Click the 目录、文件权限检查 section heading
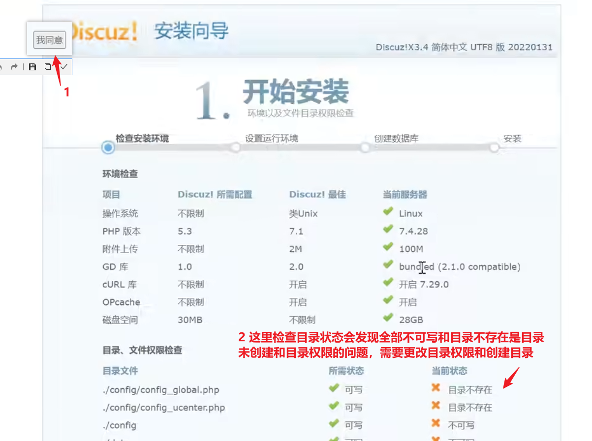This screenshot has width=592, height=441. point(142,351)
